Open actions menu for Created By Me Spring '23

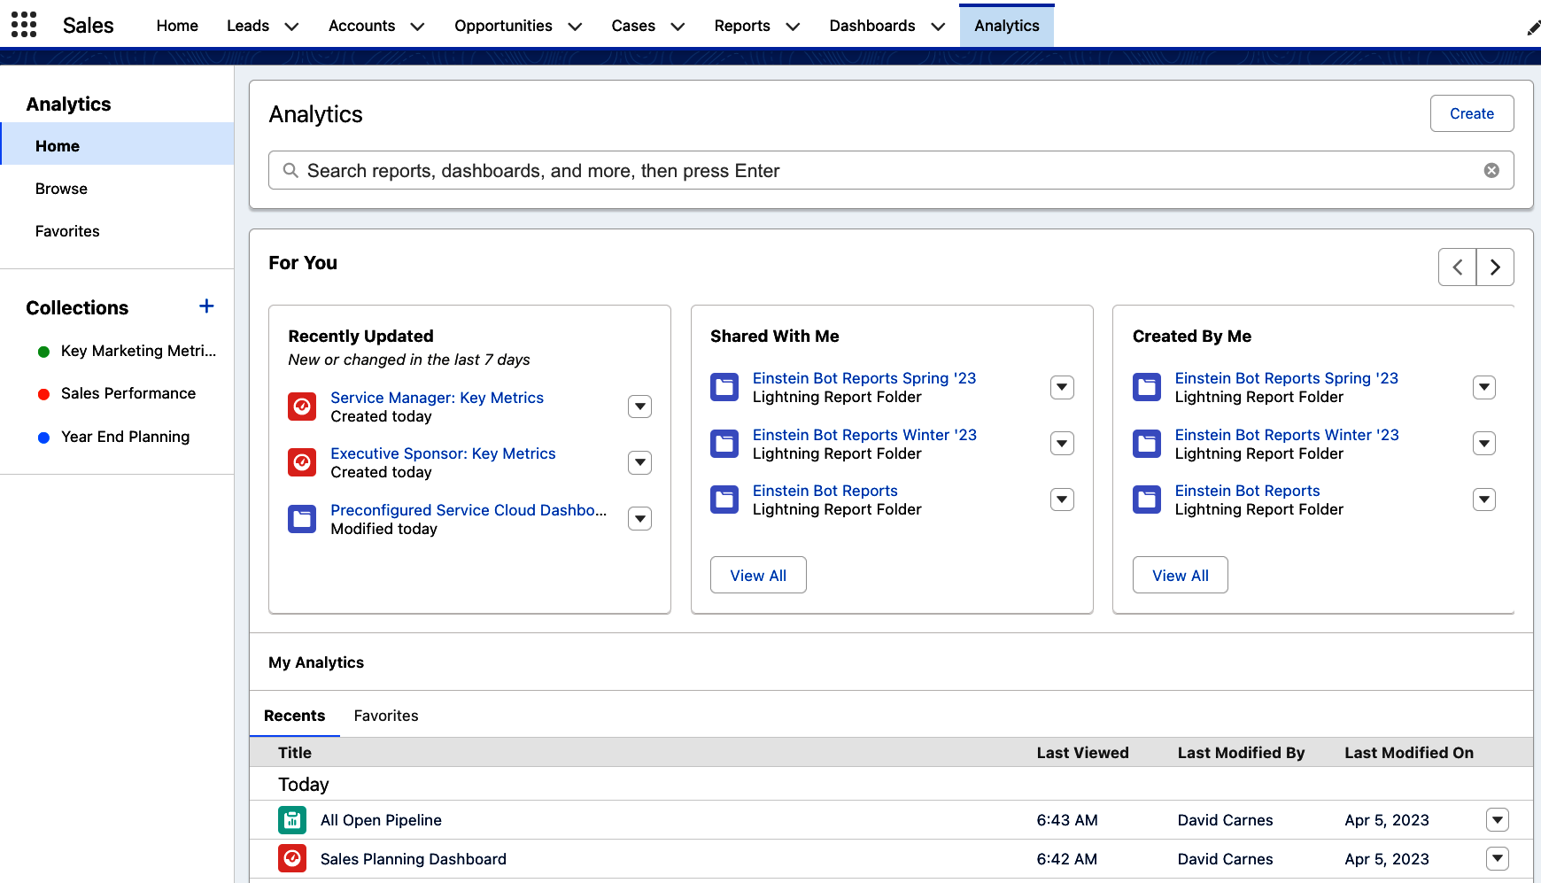pos(1484,387)
